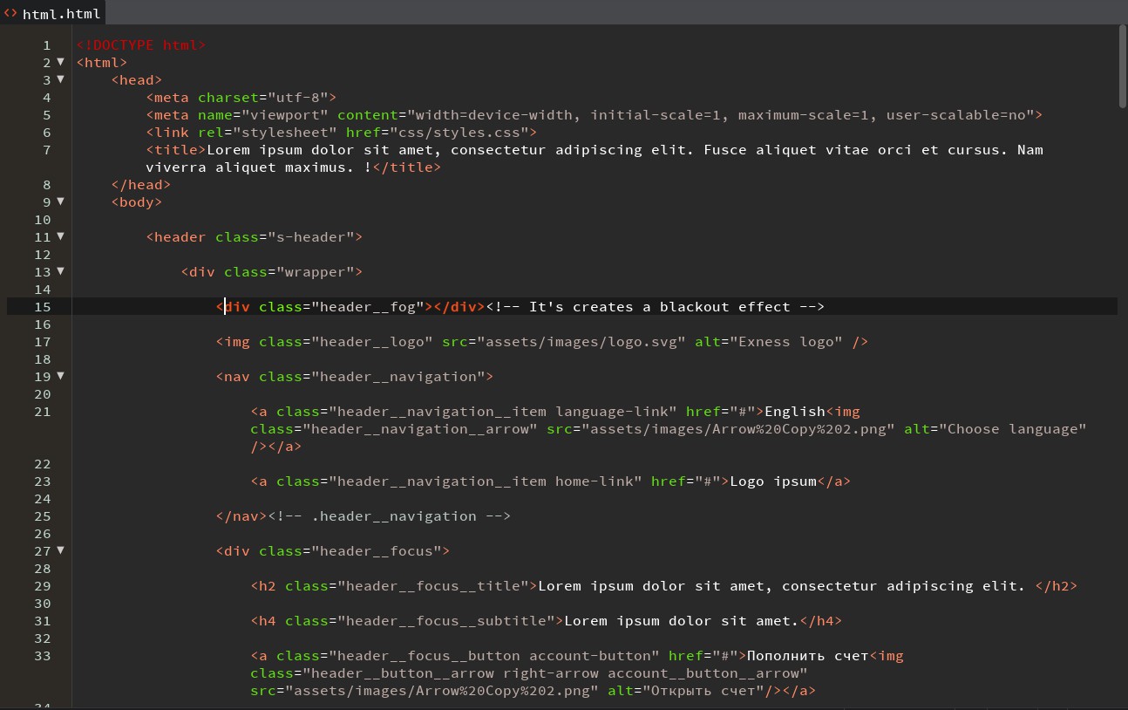
Task: Click the "Exness logo" alt text
Action: [785, 342]
